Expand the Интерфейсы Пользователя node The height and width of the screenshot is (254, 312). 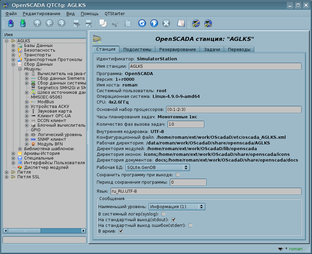[x=13, y=163]
